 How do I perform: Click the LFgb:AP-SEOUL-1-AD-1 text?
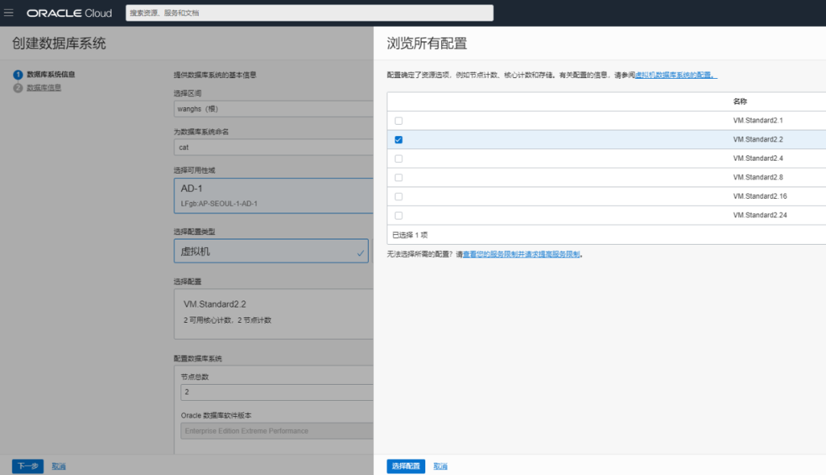(x=220, y=203)
